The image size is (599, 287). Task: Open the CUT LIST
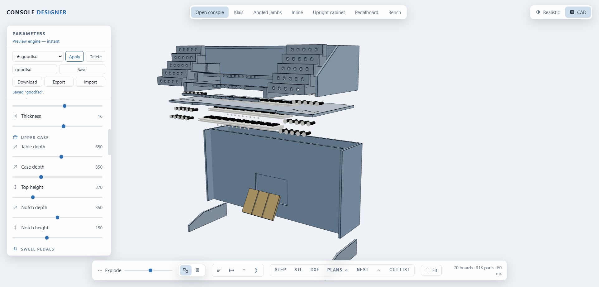(399, 270)
